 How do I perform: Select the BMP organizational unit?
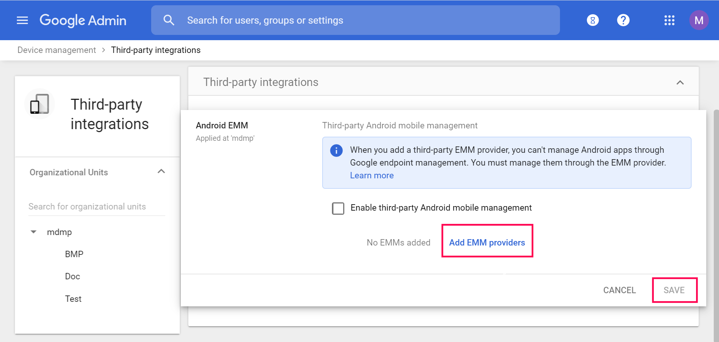74,254
